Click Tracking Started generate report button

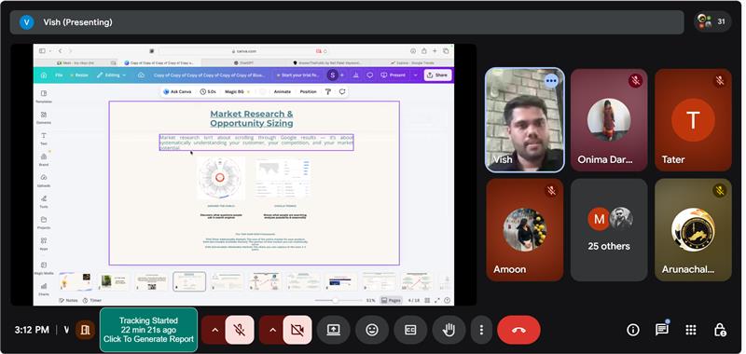tap(148, 330)
